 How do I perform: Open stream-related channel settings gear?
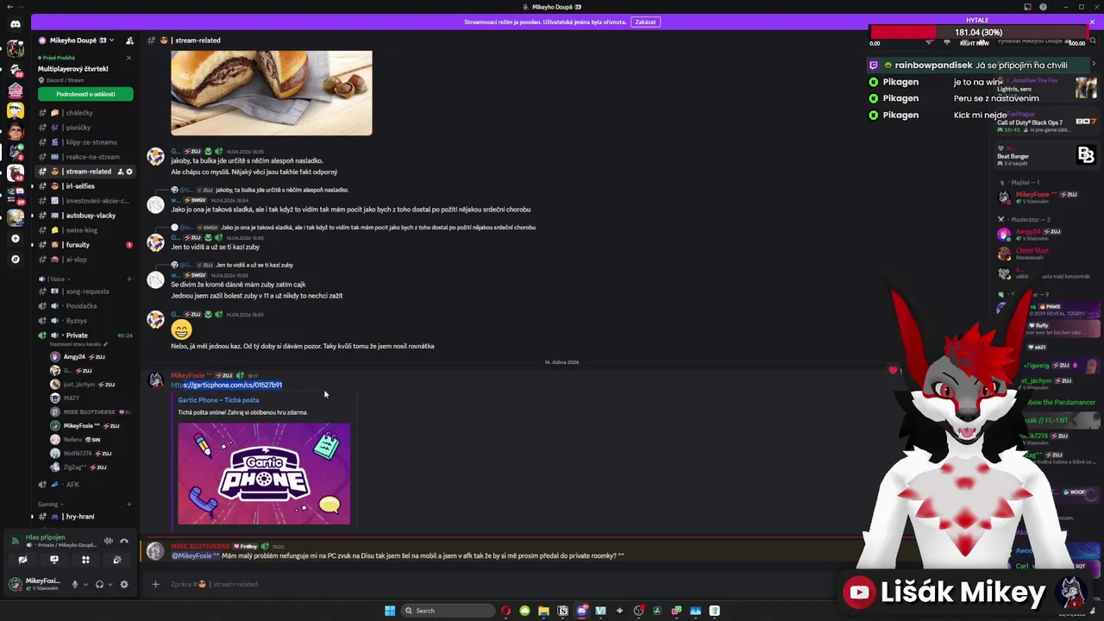pos(129,172)
